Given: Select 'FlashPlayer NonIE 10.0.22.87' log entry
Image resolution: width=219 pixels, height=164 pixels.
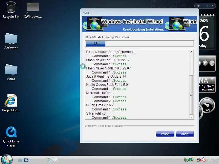Looking at the screenshot, I should (x=108, y=68).
